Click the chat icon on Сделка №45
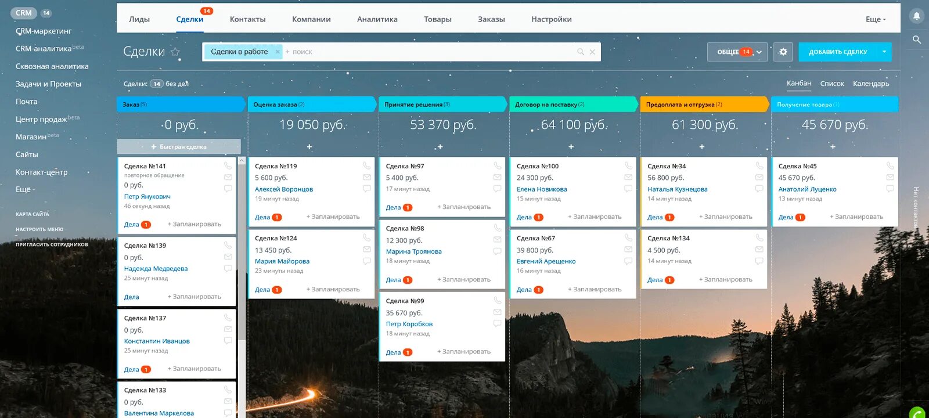This screenshot has width=929, height=418. click(890, 189)
